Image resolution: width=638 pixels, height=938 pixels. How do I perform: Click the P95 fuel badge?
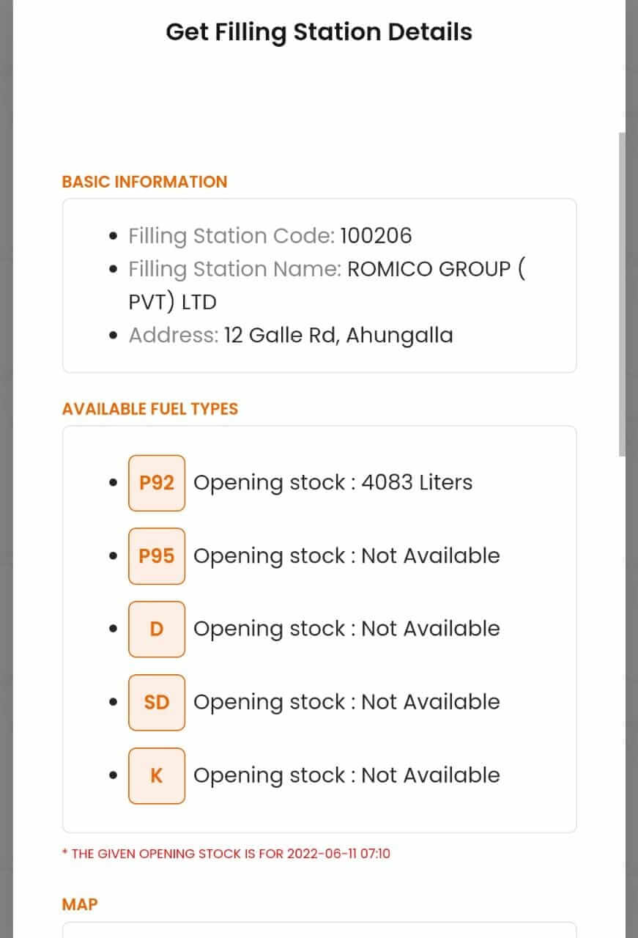(156, 556)
